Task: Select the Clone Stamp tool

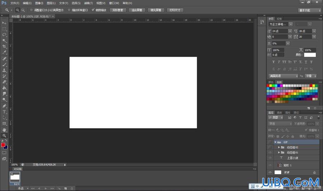Action: pos(4,70)
